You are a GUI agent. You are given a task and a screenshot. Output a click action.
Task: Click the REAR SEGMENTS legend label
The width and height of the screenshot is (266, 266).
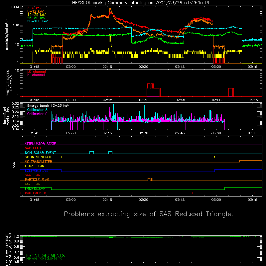coord(44,259)
